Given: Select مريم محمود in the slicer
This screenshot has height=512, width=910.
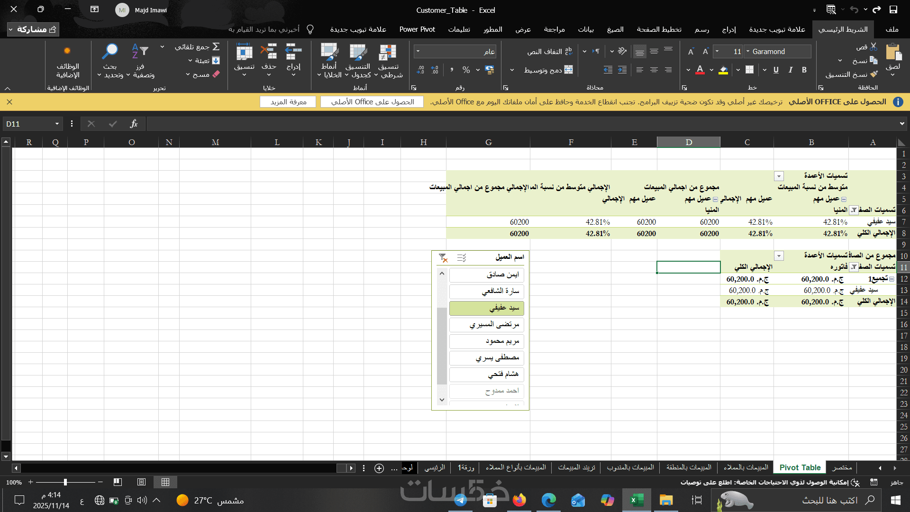Looking at the screenshot, I should tap(486, 341).
